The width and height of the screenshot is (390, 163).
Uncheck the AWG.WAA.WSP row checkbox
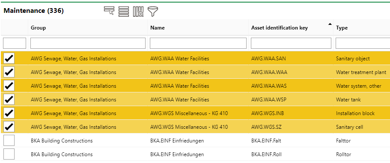coord(9,99)
